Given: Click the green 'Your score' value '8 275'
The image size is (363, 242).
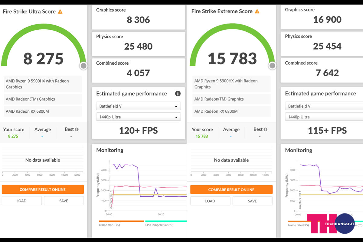Looking at the screenshot, I should coord(13,136).
